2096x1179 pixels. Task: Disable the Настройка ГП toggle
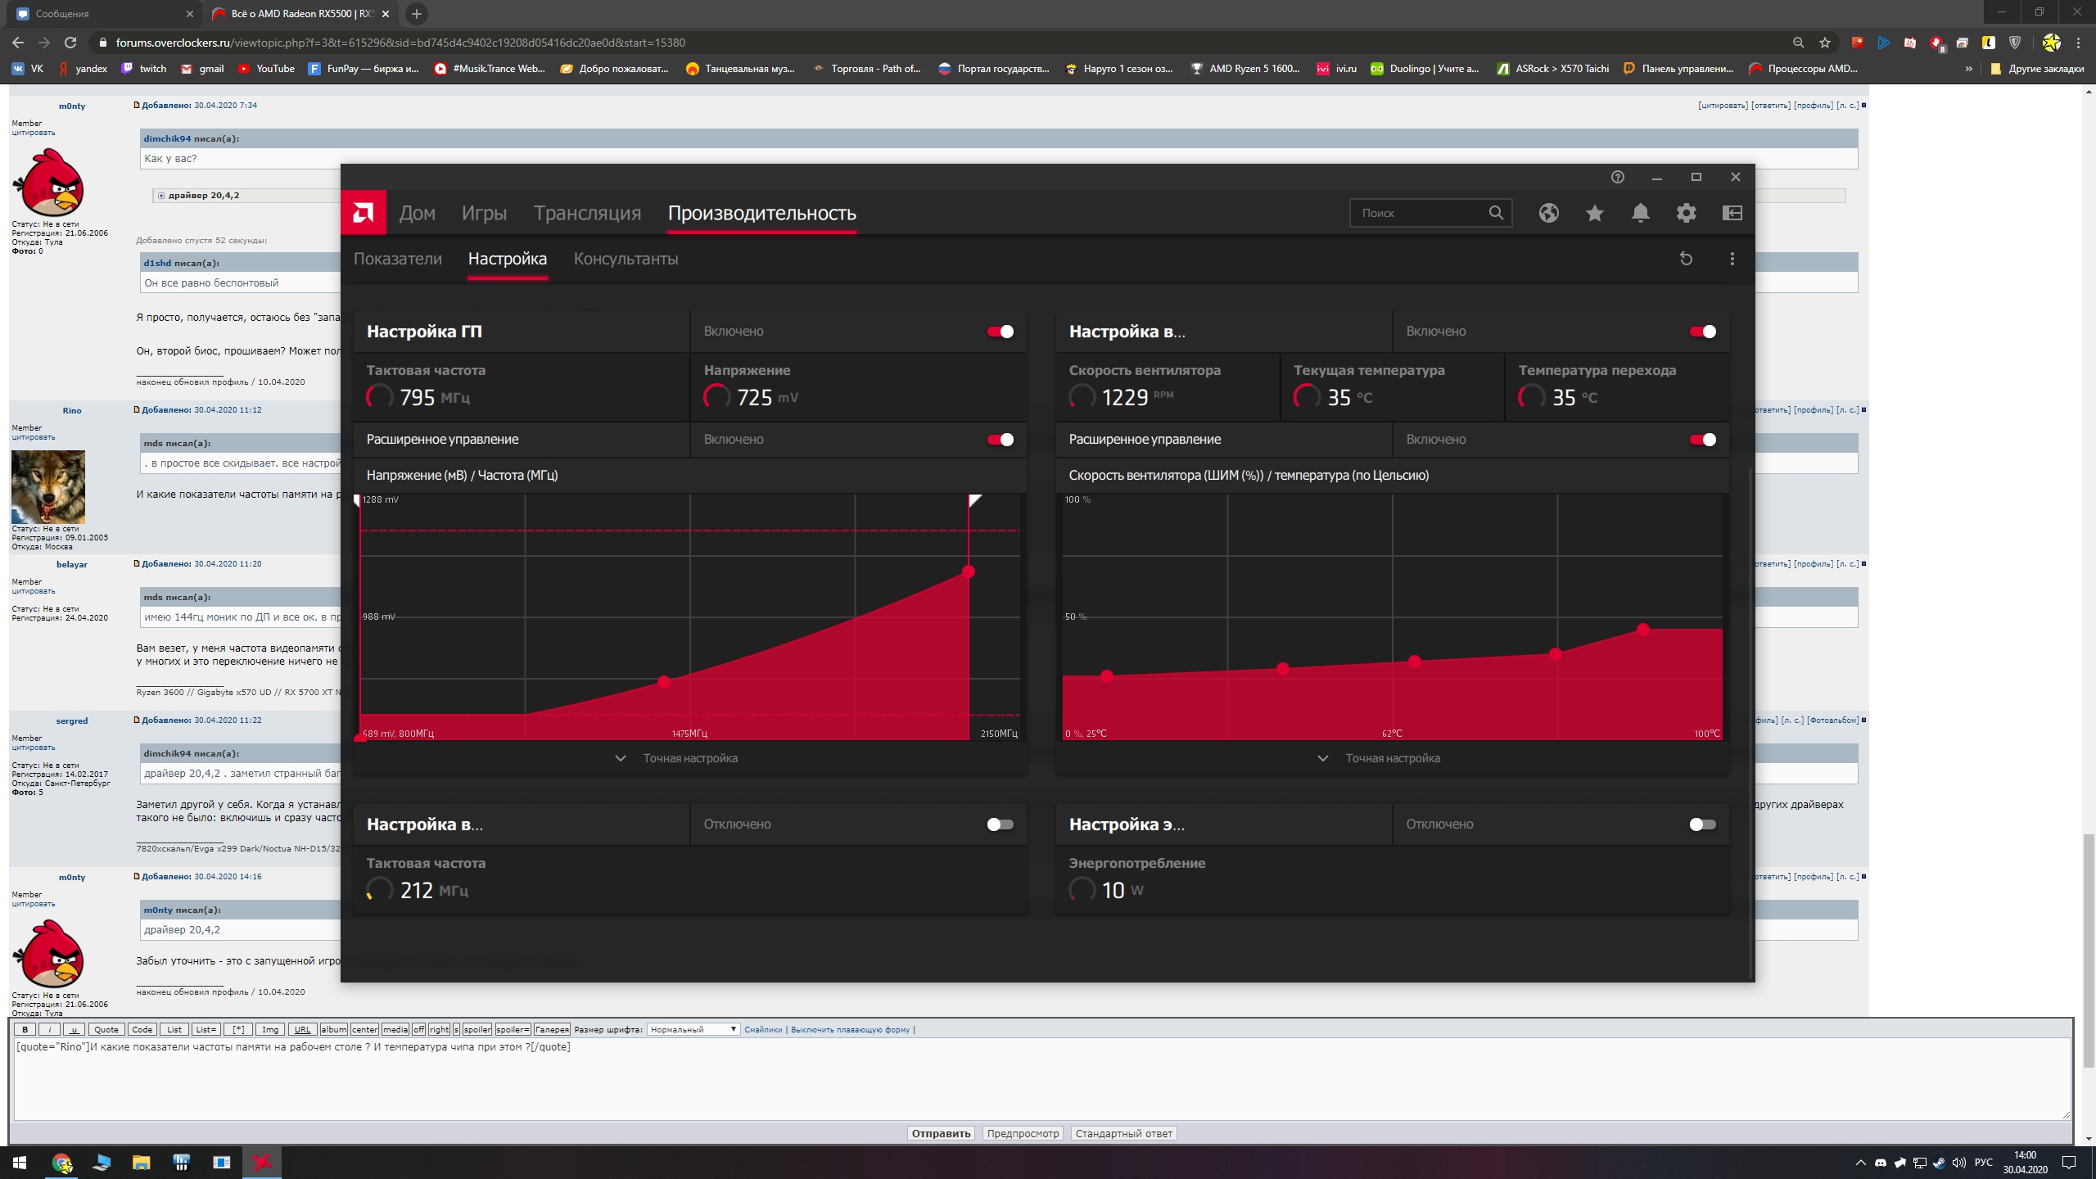pyautogui.click(x=1000, y=332)
